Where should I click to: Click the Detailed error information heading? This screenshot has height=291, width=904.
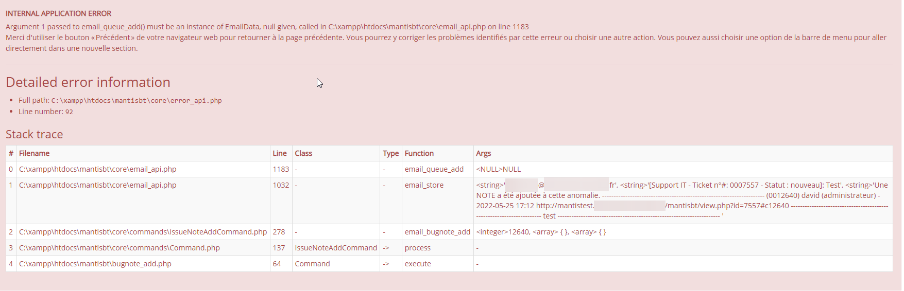[88, 82]
